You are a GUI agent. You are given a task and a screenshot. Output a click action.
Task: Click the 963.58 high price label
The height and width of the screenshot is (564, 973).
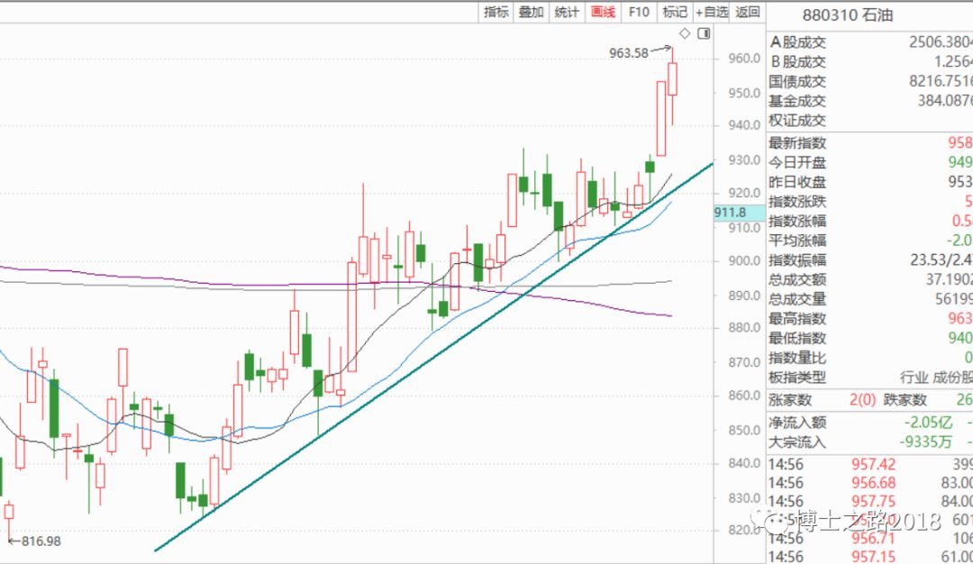pos(629,53)
